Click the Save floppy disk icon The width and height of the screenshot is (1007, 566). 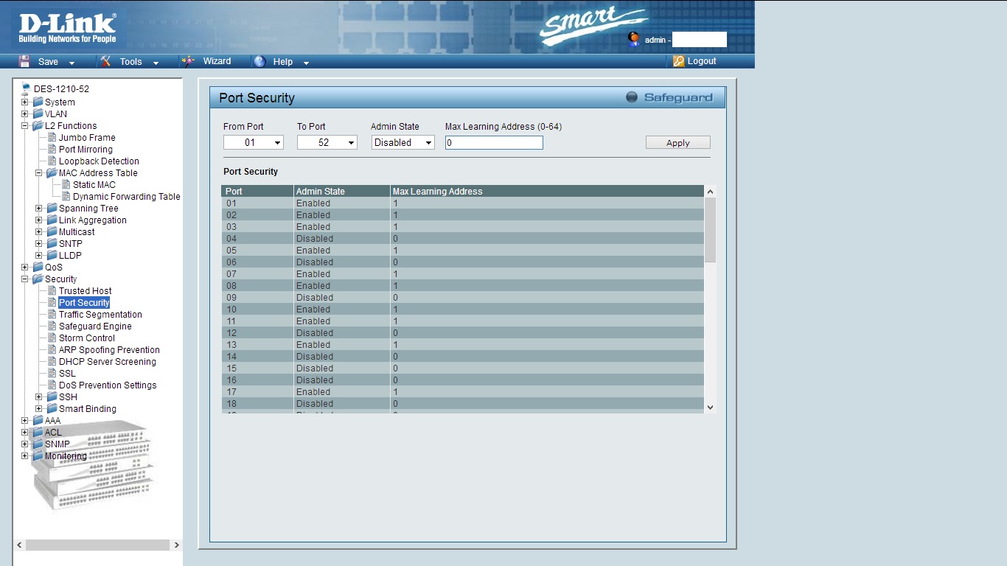24,61
